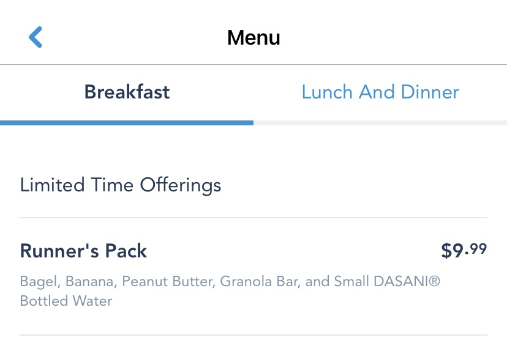Image resolution: width=507 pixels, height=343 pixels.
Task: Select the Breakfast tab
Action: pos(127,92)
